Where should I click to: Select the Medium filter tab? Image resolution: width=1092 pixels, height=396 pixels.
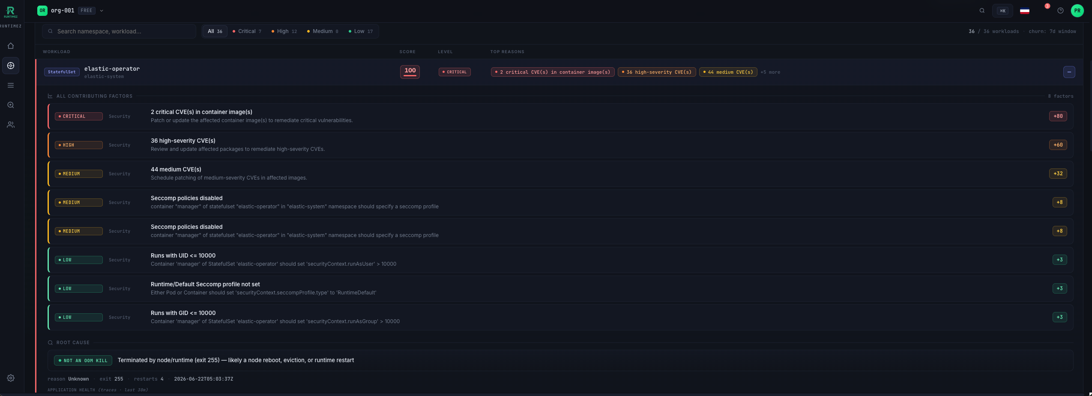(x=323, y=31)
